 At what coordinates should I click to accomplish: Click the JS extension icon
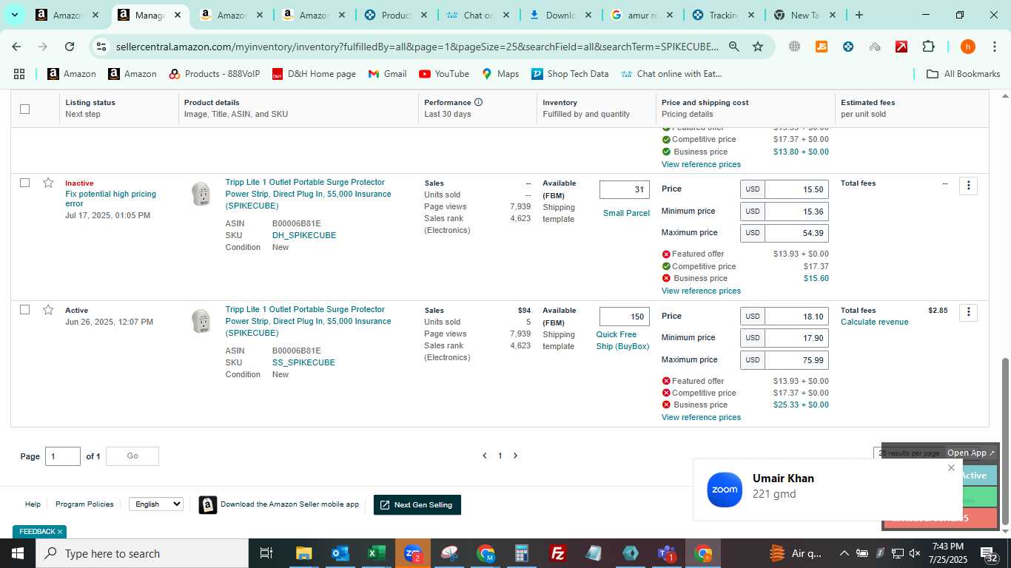[x=821, y=47]
